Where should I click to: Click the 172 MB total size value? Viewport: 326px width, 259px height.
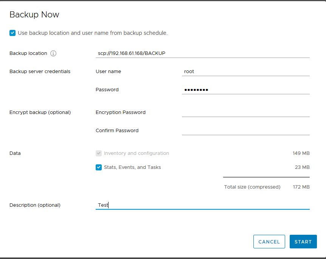(x=301, y=187)
